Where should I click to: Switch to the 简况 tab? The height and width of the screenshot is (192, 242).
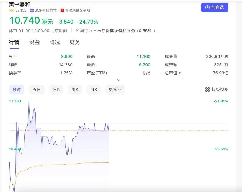tap(54, 42)
